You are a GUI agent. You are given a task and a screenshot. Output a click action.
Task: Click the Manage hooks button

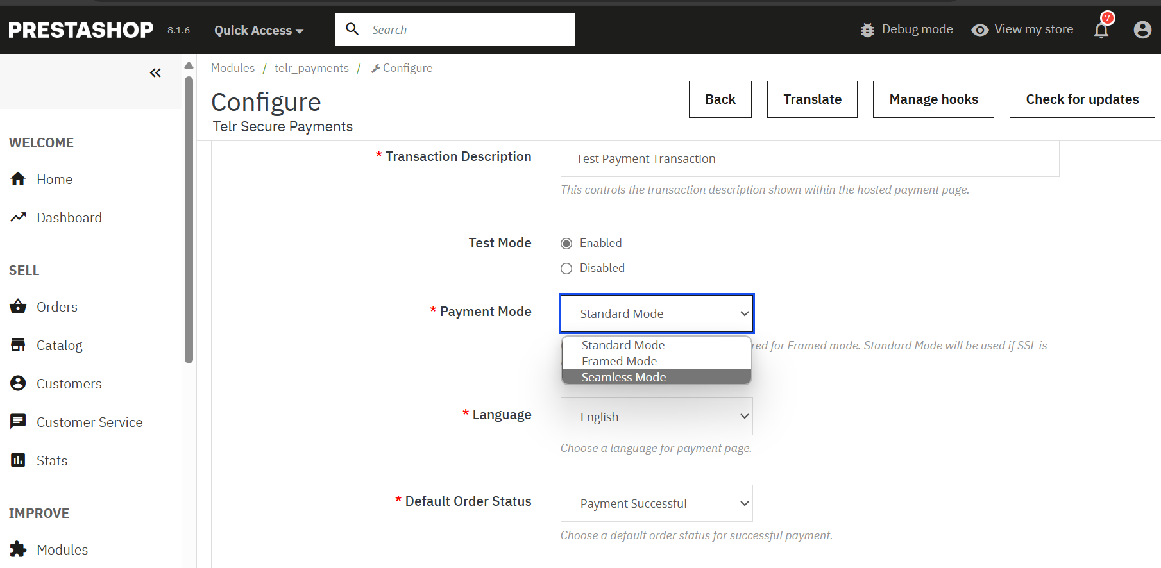pyautogui.click(x=933, y=99)
